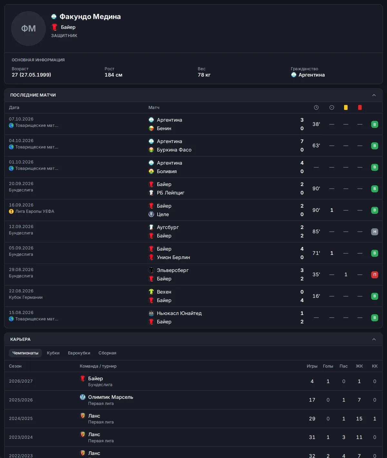Click the red card column icon
The width and height of the screenshot is (387, 458).
tap(360, 108)
